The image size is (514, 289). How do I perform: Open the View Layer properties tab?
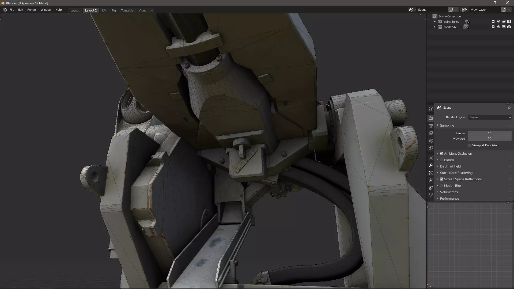tap(431, 133)
